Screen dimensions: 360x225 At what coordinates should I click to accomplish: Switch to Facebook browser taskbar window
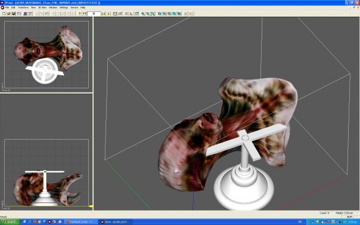[80, 222]
